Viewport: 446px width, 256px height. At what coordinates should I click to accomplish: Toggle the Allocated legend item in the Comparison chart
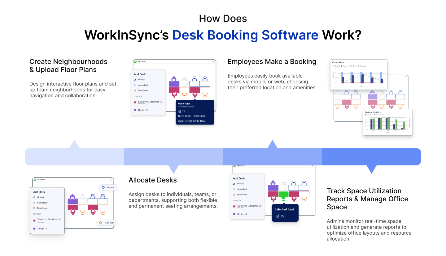[x=336, y=66]
